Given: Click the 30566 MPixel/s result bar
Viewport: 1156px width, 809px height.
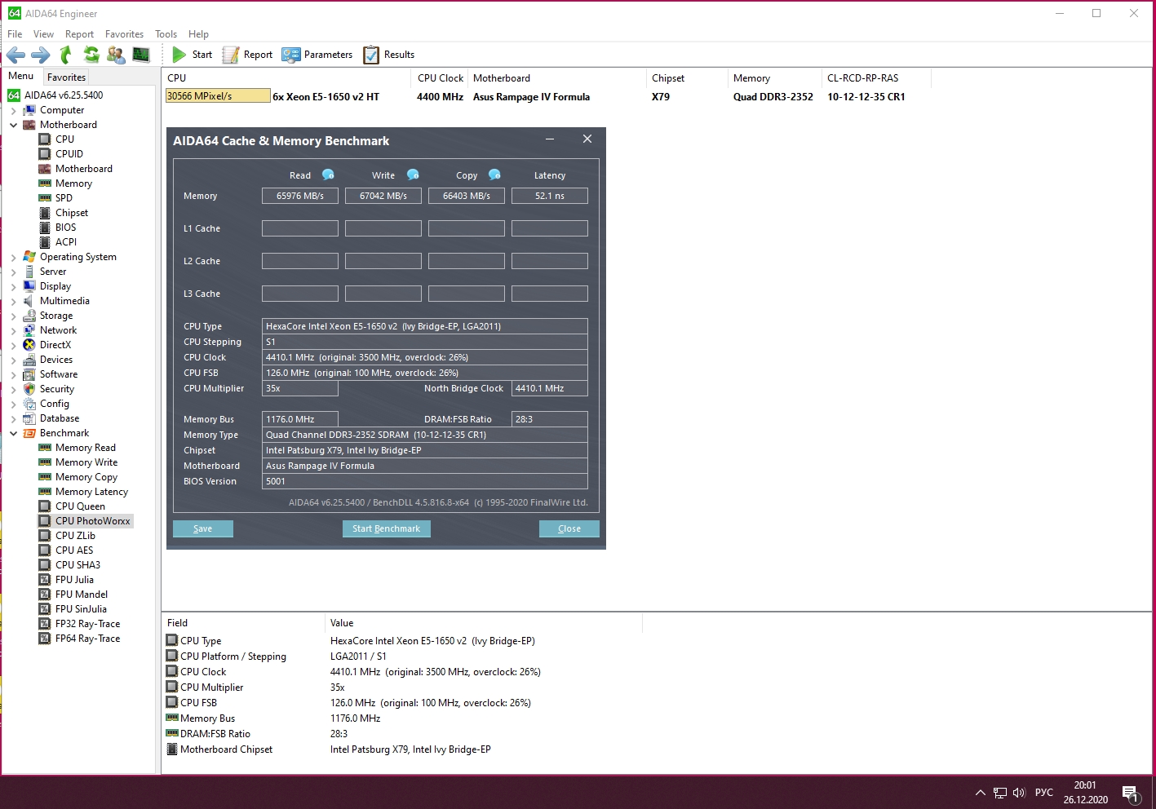Looking at the screenshot, I should 218,96.
